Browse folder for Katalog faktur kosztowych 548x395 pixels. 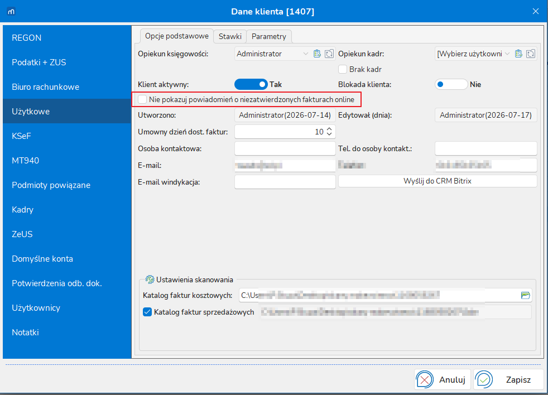pyautogui.click(x=525, y=295)
